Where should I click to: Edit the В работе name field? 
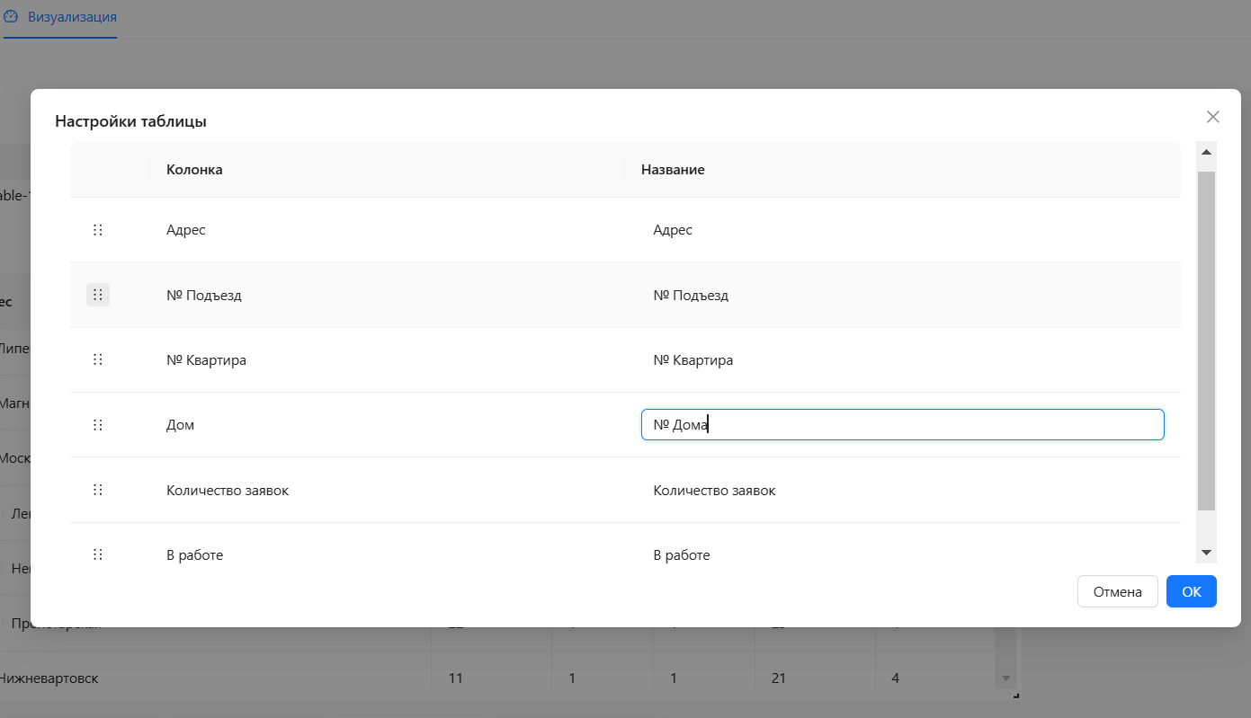point(902,555)
